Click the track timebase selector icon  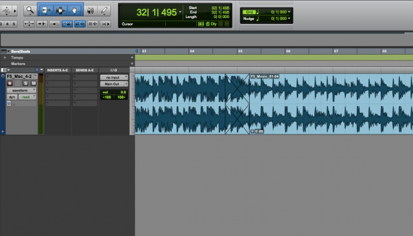tap(9, 104)
